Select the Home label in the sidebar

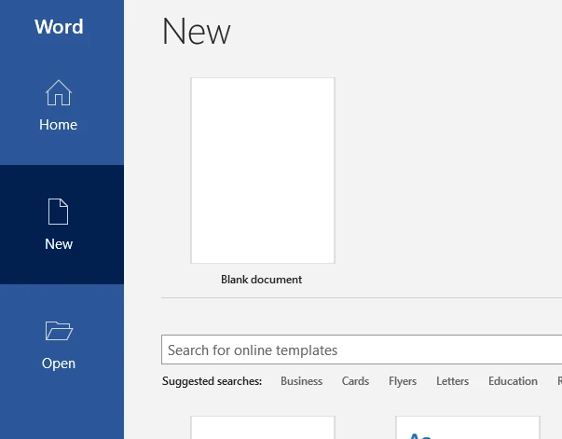(58, 125)
